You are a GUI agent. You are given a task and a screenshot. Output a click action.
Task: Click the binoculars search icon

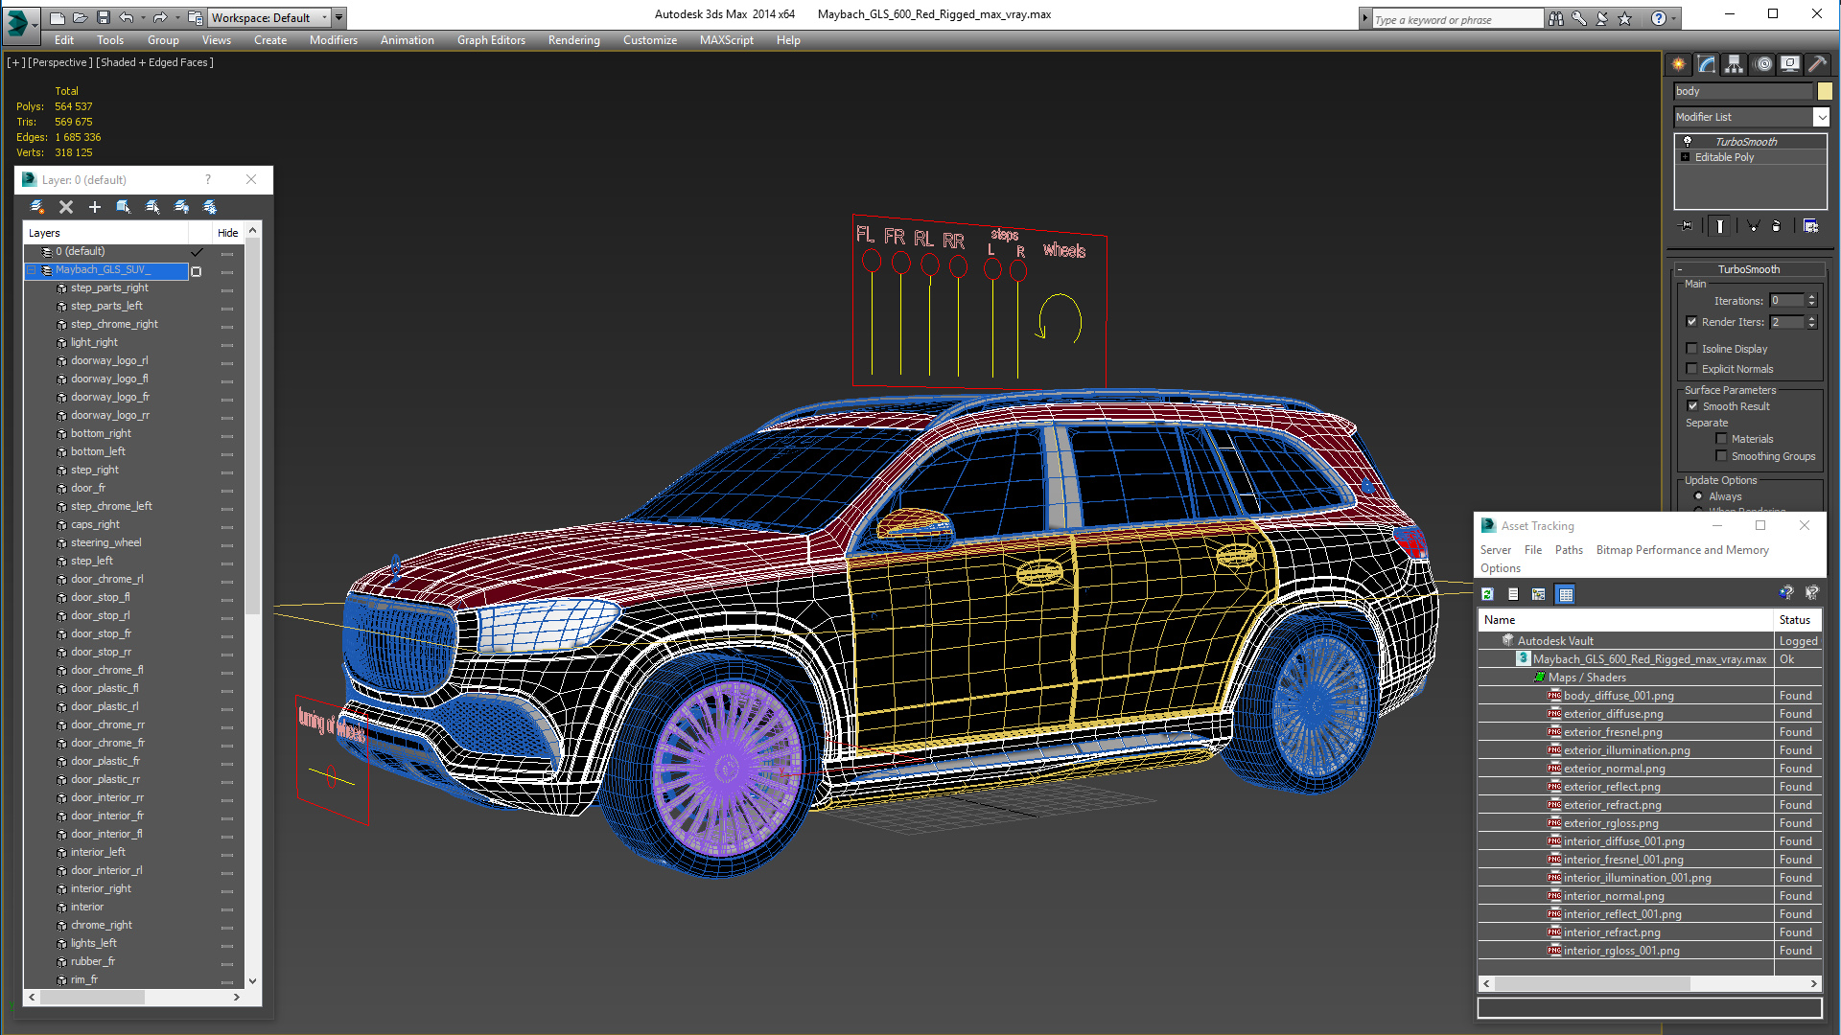[x=1555, y=18]
